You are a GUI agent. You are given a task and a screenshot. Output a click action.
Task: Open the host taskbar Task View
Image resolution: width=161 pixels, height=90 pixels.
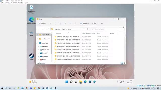(10, 88)
